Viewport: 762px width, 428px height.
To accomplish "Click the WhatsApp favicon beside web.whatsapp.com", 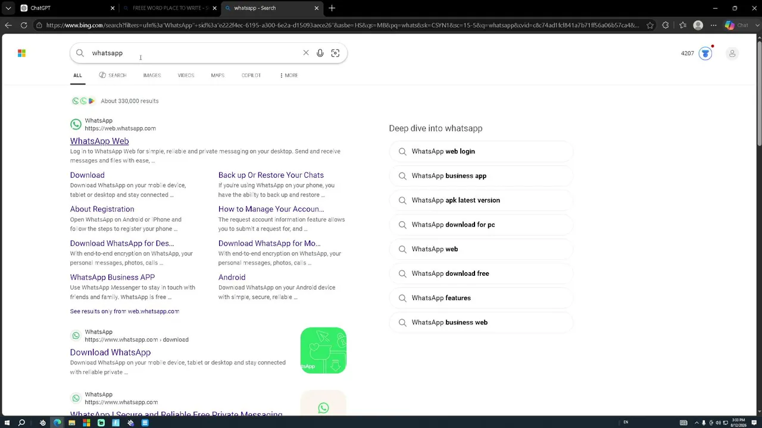I will pyautogui.click(x=76, y=124).
